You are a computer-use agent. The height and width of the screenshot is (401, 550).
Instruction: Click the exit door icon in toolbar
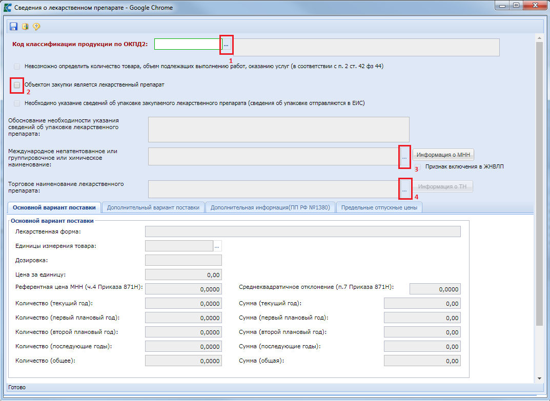click(25, 27)
